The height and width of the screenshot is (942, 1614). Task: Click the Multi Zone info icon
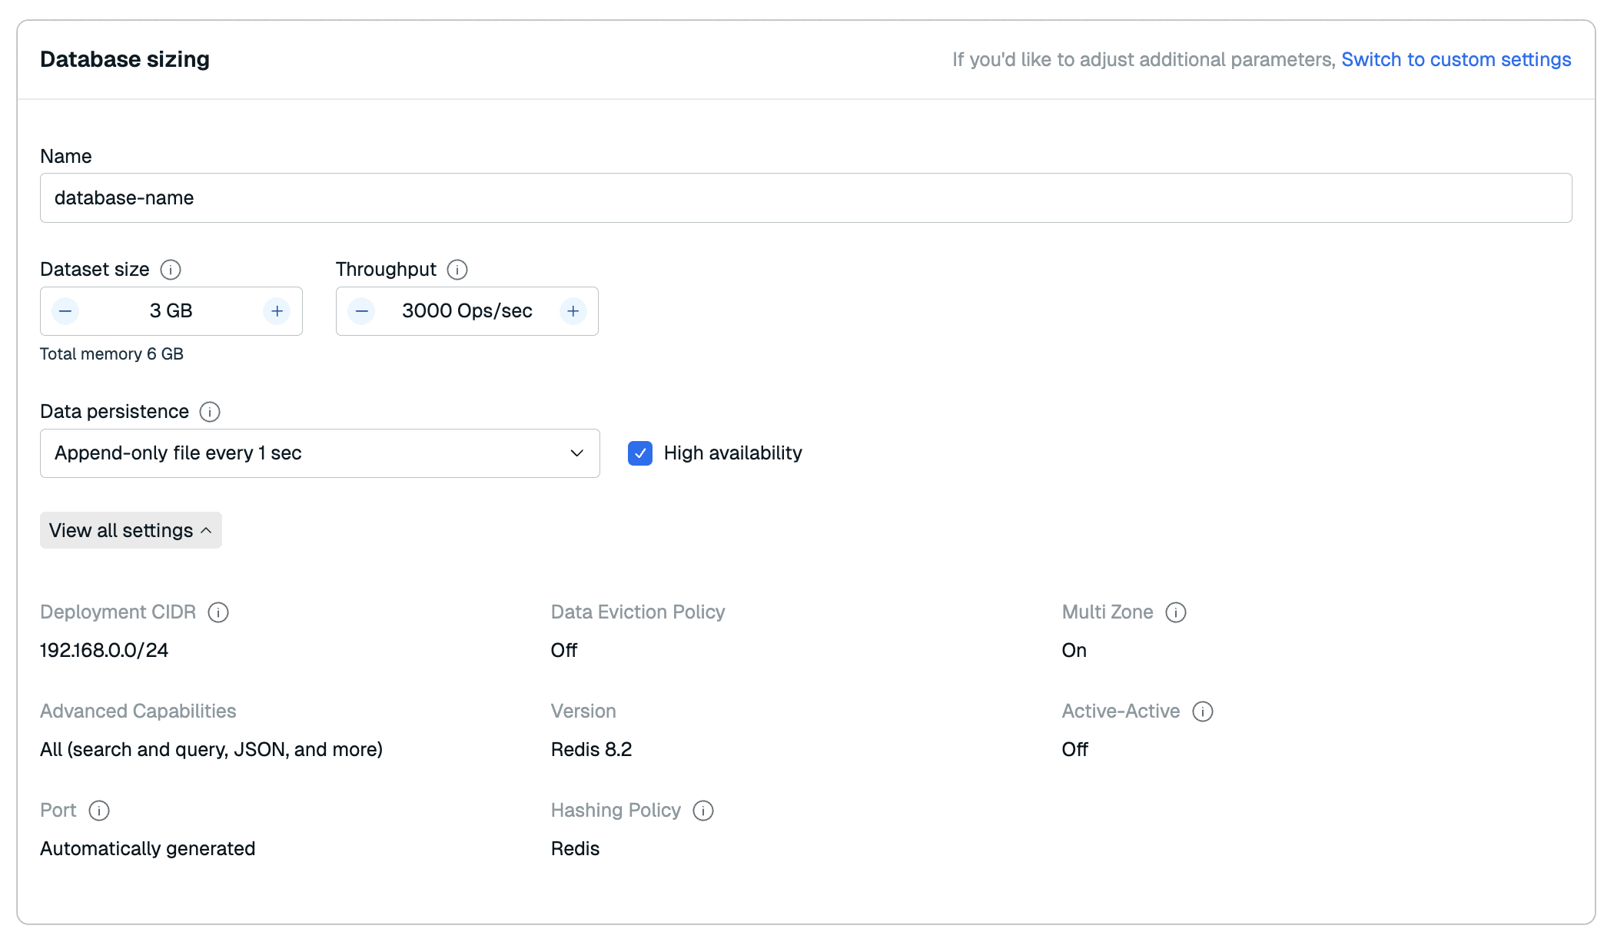(1176, 612)
